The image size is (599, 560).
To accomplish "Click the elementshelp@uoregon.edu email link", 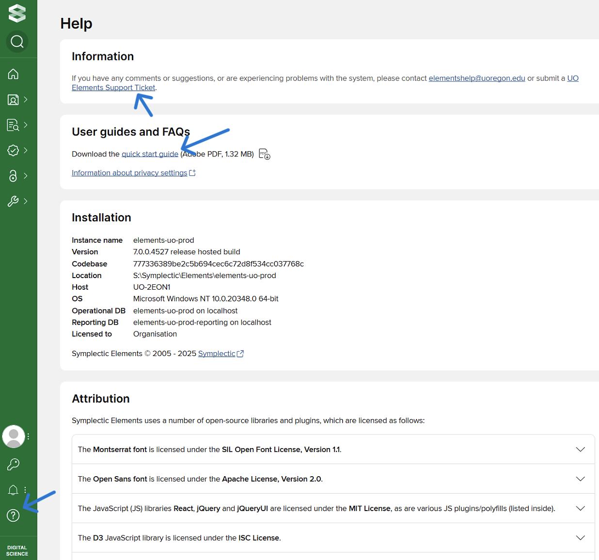I will click(x=476, y=78).
